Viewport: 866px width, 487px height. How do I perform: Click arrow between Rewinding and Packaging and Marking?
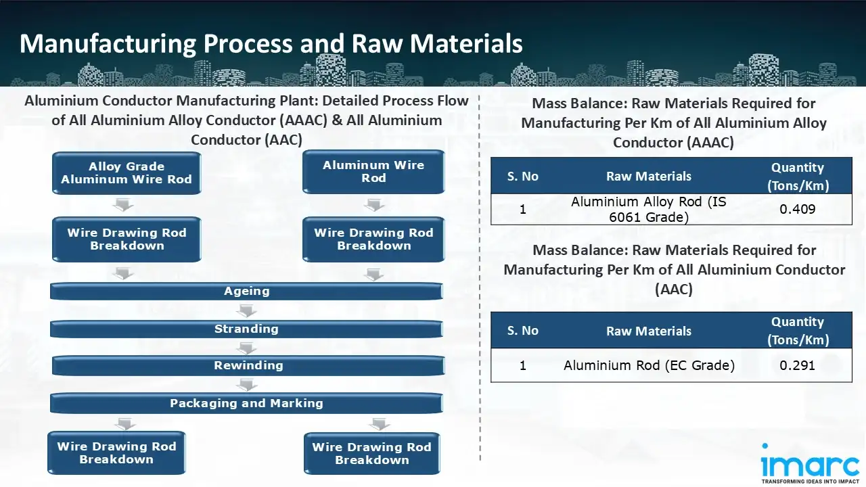247,385
